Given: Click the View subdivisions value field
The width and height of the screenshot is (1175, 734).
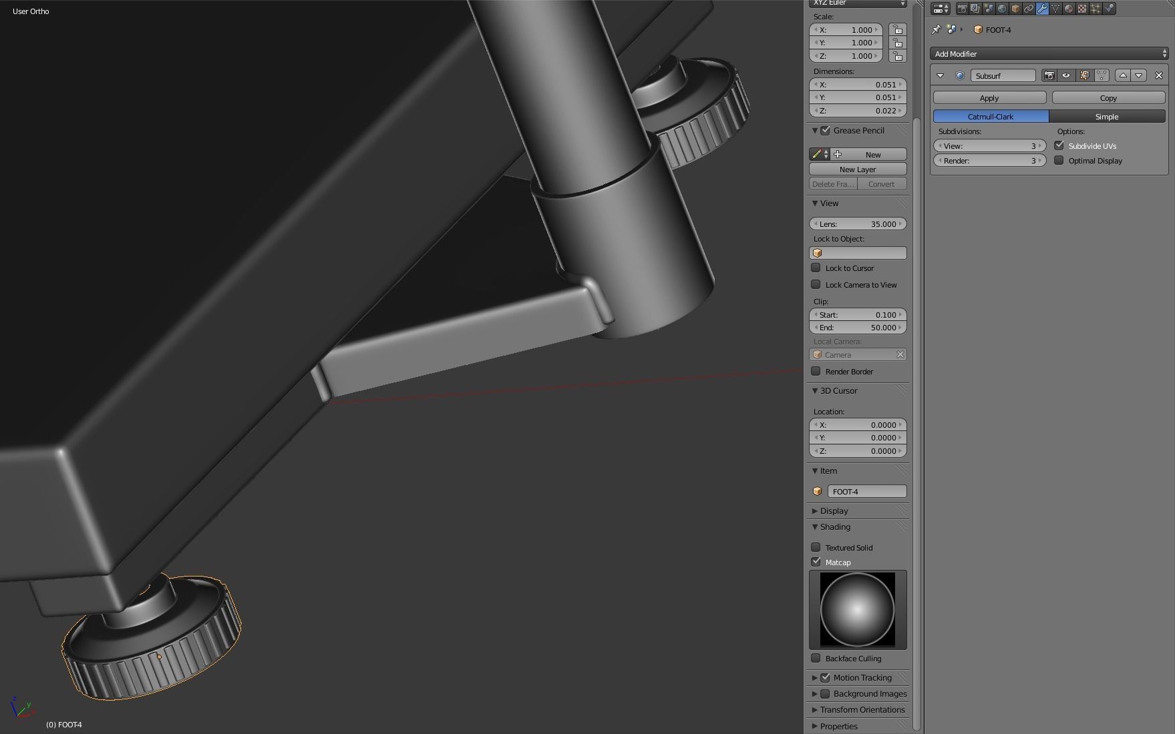Looking at the screenshot, I should point(989,145).
